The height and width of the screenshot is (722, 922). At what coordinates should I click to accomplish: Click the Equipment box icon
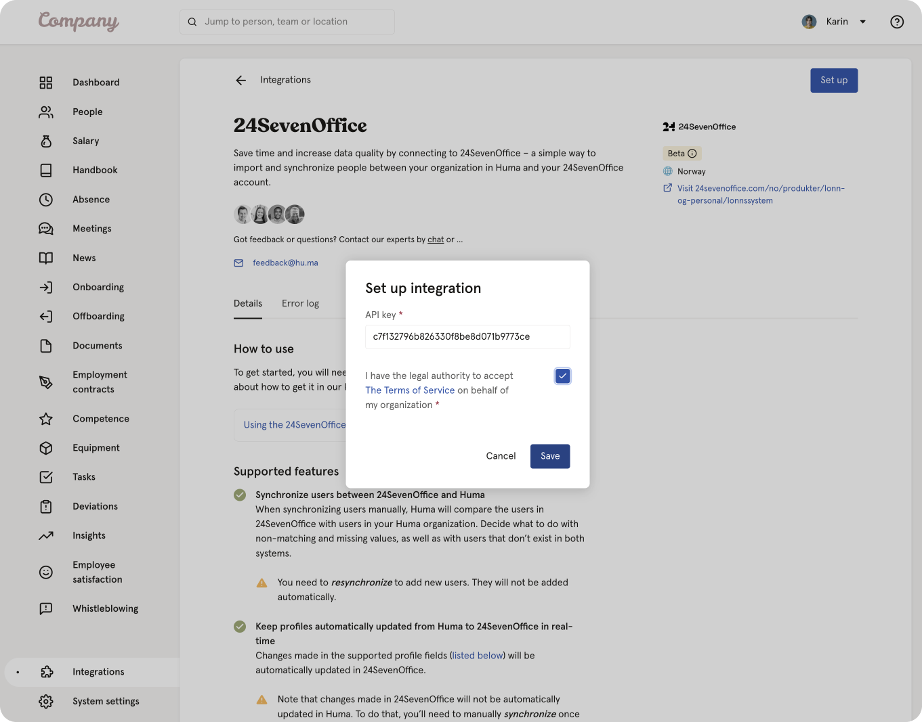(46, 448)
